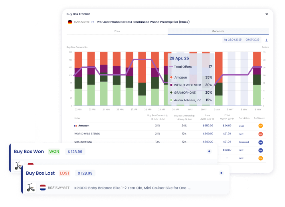Switch to the Price tab
Image resolution: width=285 pixels, height=207 pixels.
click(x=117, y=31)
